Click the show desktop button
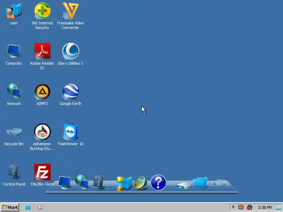This screenshot has height=212, width=283. pyautogui.click(x=279, y=207)
